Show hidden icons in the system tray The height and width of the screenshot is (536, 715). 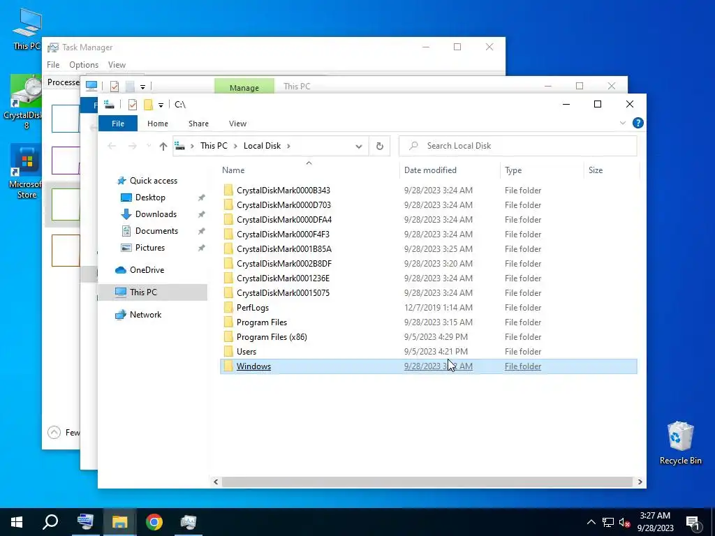(x=591, y=522)
